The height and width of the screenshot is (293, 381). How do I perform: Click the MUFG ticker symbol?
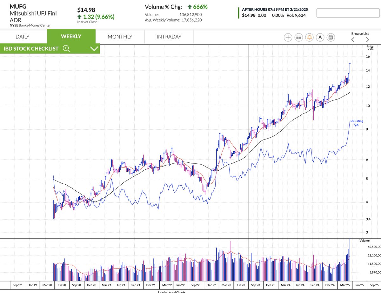tap(18, 6)
